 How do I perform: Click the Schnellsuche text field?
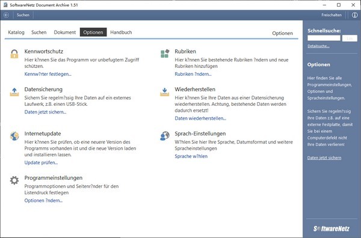(324, 38)
